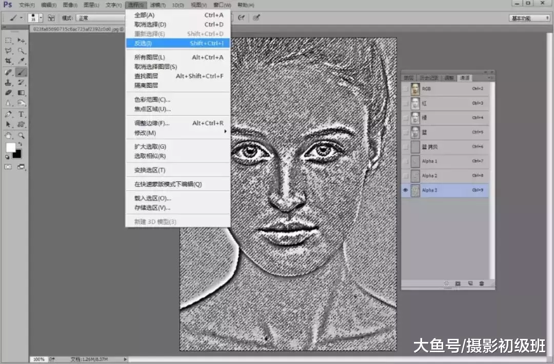Image resolution: width=554 pixels, height=364 pixels.
Task: Show the Alpha 2 channel visibility
Action: (x=406, y=176)
